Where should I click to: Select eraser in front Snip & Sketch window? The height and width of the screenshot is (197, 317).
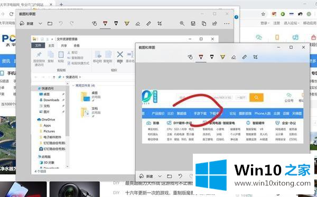[234, 57]
